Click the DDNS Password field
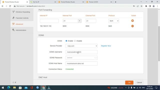Screen dimensions: 160x90 pyautogui.click(x=81, y=58)
